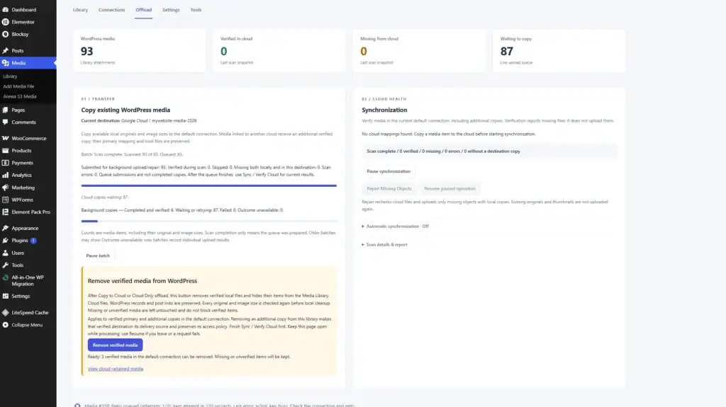Open Add Media File submenu item

[x=18, y=86]
